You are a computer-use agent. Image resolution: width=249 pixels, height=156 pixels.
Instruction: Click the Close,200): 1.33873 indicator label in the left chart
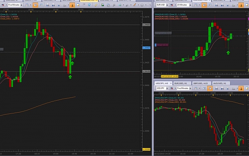coord(10,19)
